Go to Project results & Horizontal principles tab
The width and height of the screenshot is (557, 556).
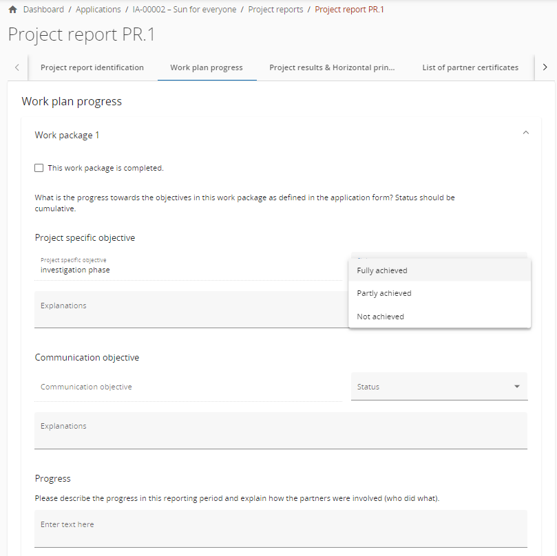coord(332,67)
